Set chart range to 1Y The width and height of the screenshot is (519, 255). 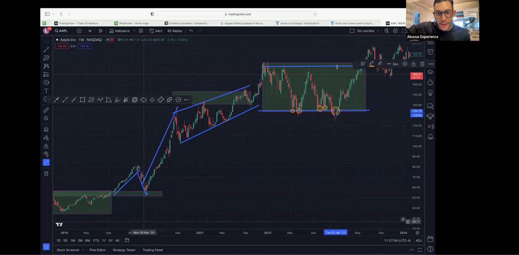(x=104, y=241)
